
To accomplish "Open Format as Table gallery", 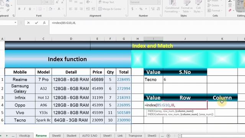I will coord(186,7).
